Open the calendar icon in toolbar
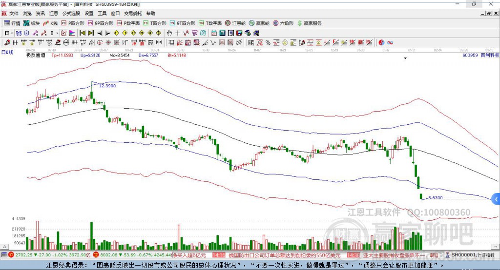Screen dimensions: 500x270 tap(214, 33)
